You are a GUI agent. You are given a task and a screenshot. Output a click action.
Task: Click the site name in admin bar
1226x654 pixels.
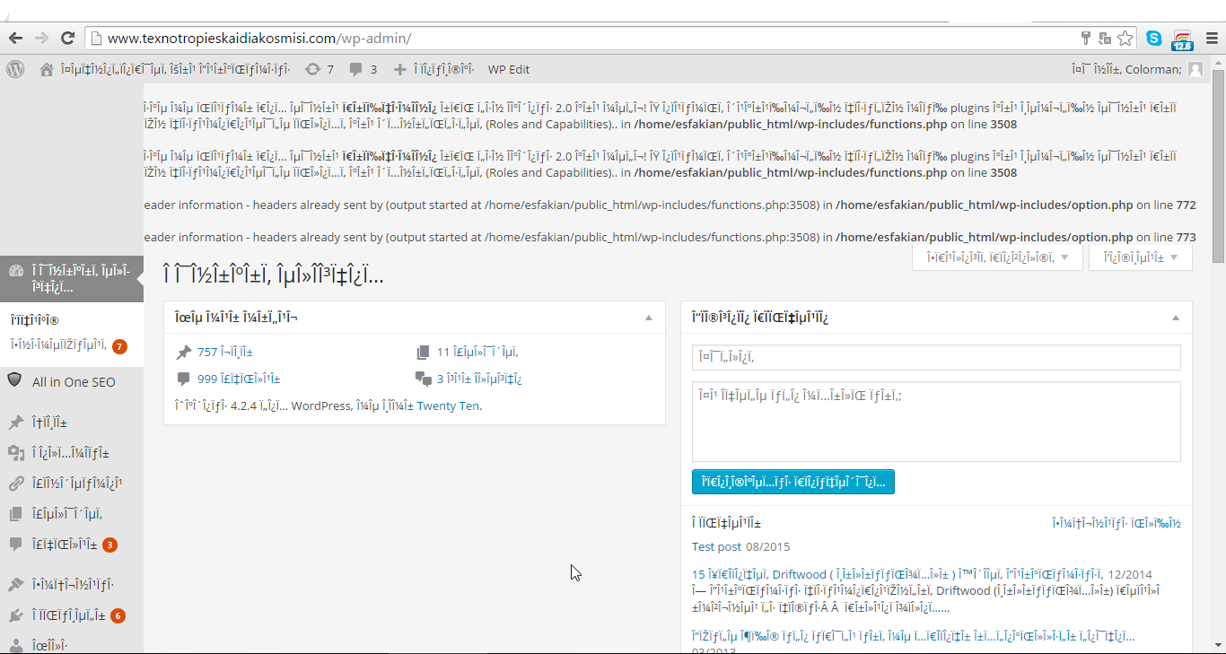point(175,69)
